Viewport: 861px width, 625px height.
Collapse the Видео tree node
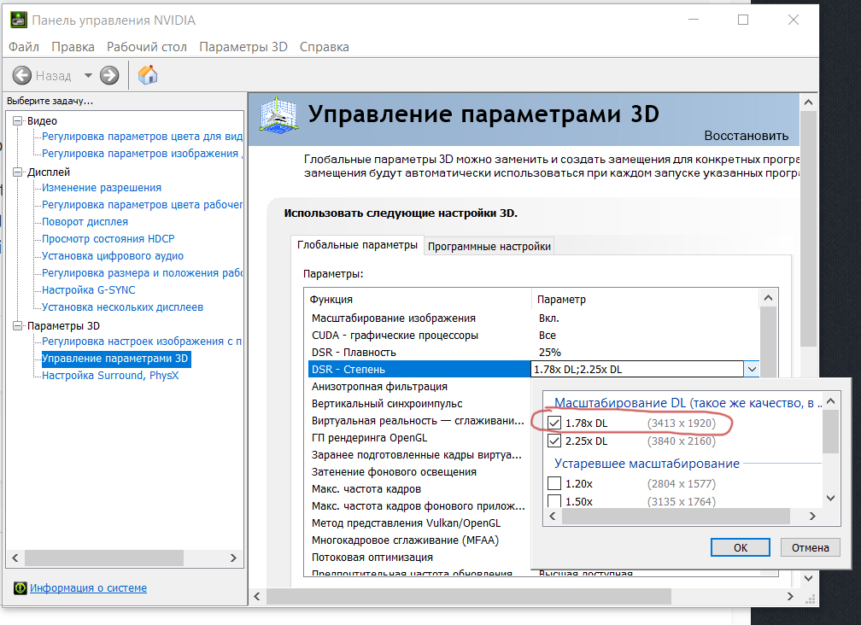(18, 120)
